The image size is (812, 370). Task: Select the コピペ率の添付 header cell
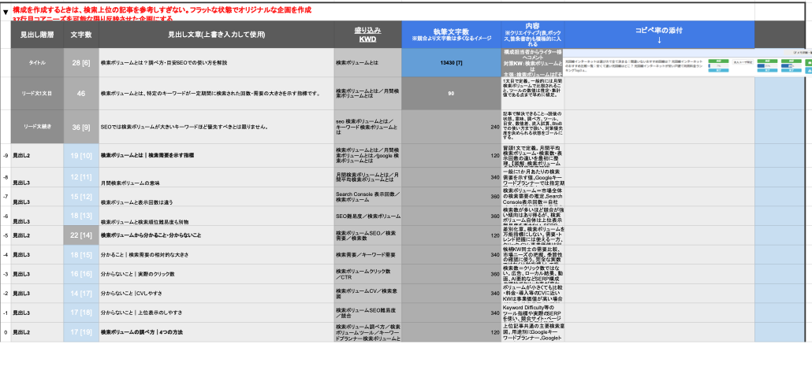point(659,35)
